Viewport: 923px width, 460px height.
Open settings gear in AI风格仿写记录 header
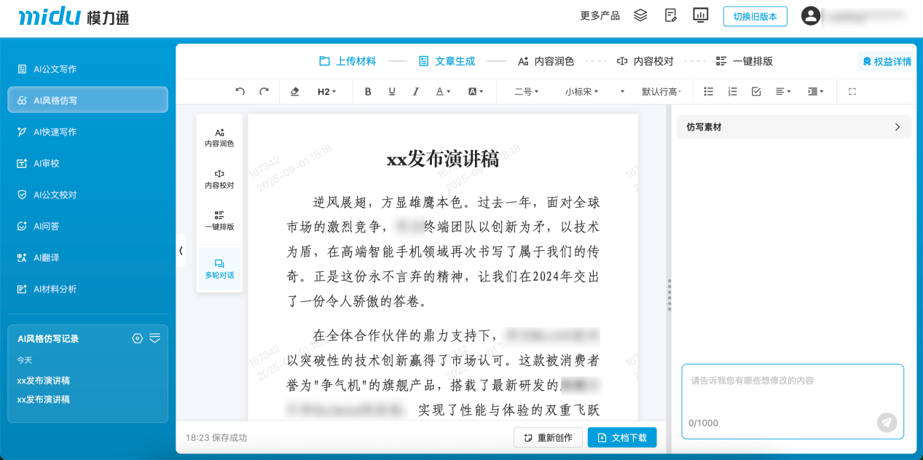tap(137, 338)
